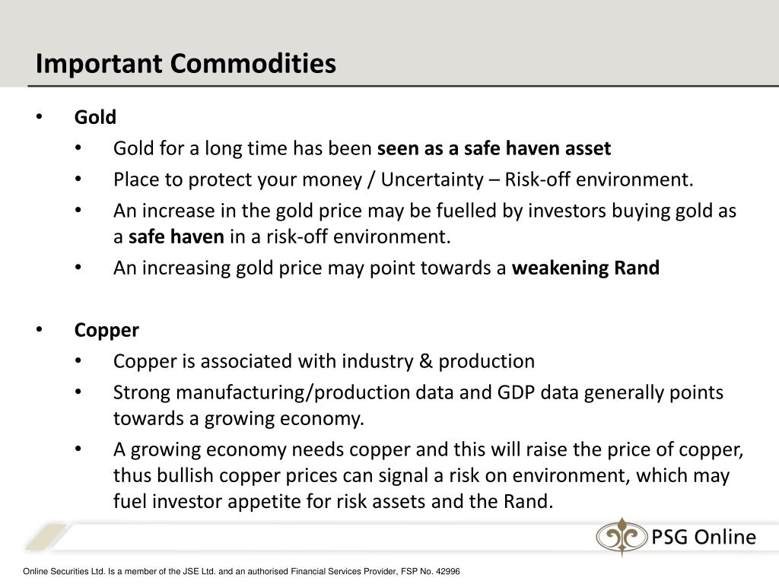The width and height of the screenshot is (779, 584).
Task: Click the Online Securities Ltd footer disclaimer
Action: pyautogui.click(x=241, y=572)
